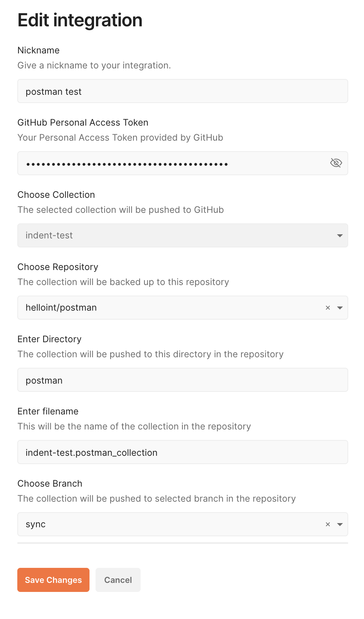Click the Edit integration heading
Screen dimensions: 364x619
[x=80, y=20]
